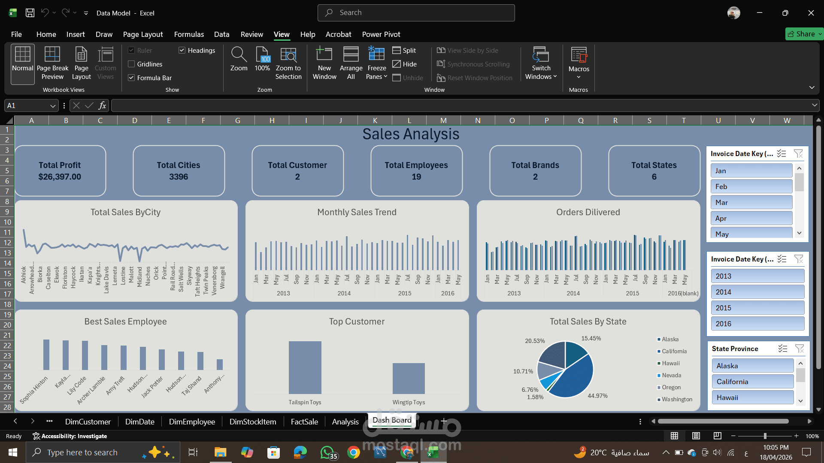The image size is (824, 463).
Task: Click Total Profit card
Action: 60,171
